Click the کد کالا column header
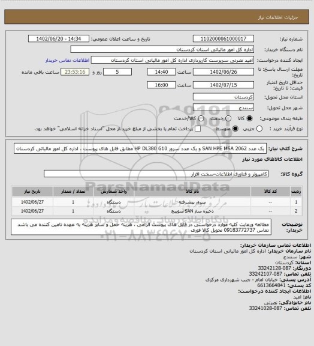This screenshot has height=346, width=314. [x=270, y=191]
